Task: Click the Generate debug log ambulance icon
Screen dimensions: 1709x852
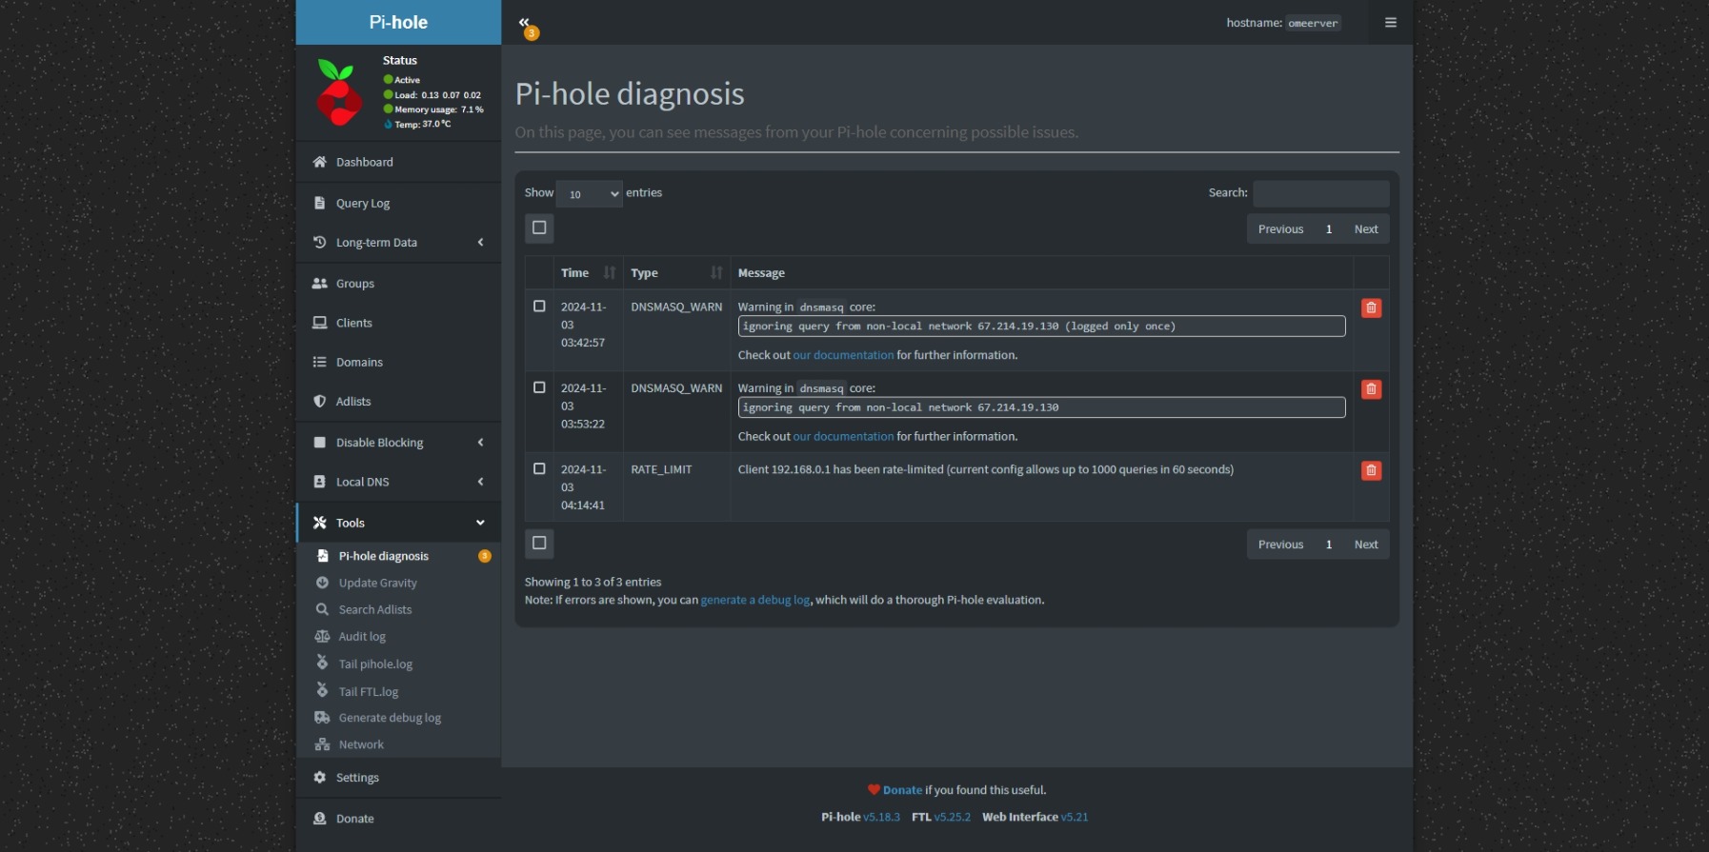Action: click(x=322, y=718)
